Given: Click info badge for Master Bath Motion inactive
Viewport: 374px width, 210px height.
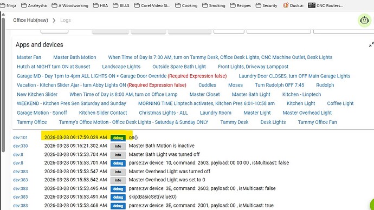Looking at the screenshot, I should coord(118,146).
